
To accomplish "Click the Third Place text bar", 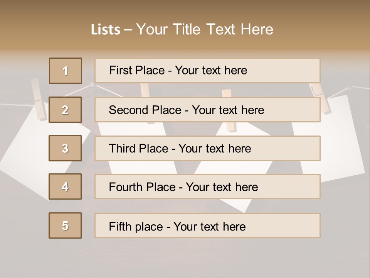I will click(x=207, y=148).
